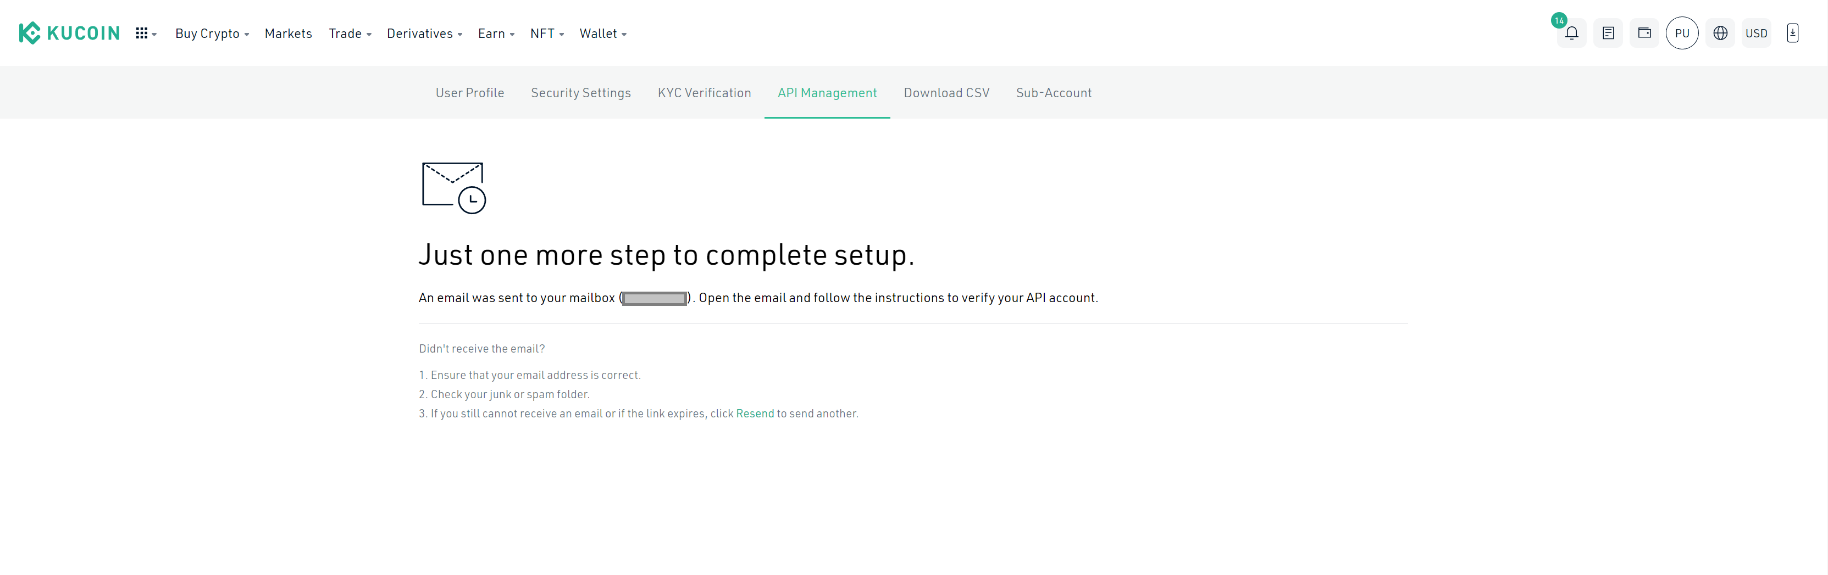This screenshot has height=575, width=1828.
Task: Click the envelope with clock illustration
Action: click(454, 188)
